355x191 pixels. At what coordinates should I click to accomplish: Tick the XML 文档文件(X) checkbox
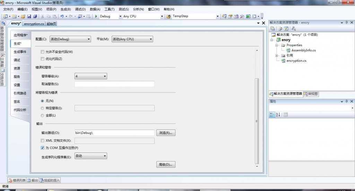coord(42,140)
